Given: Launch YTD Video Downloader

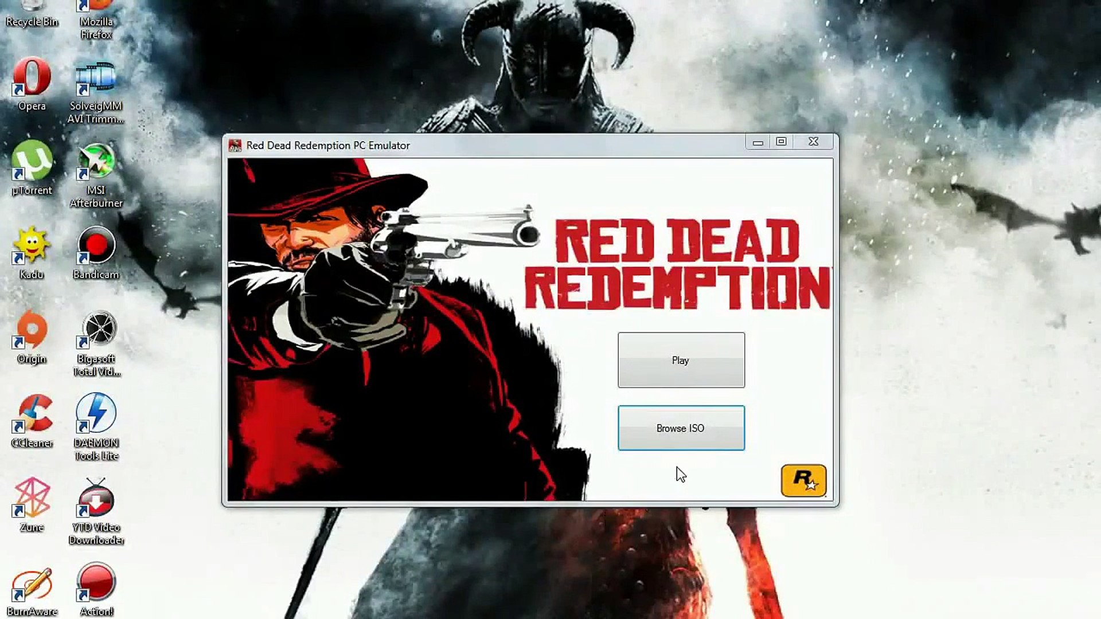Looking at the screenshot, I should (96, 499).
